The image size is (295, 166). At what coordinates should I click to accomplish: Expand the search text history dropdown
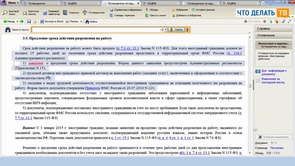tap(165, 30)
